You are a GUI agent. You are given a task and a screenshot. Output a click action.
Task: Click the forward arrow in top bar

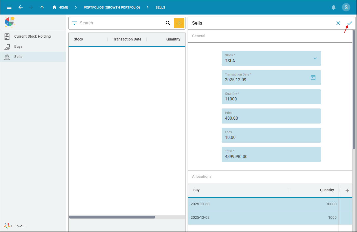[x=31, y=7]
